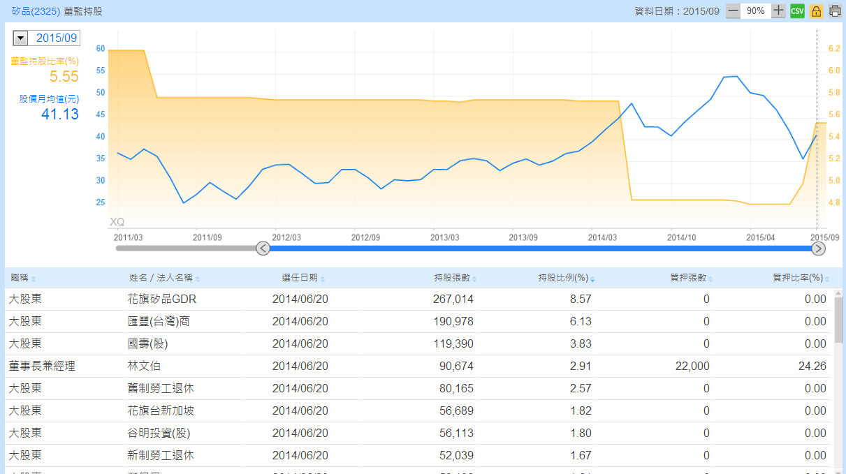Sort by 質押張數 column header
The width and height of the screenshot is (846, 474).
pyautogui.click(x=691, y=278)
